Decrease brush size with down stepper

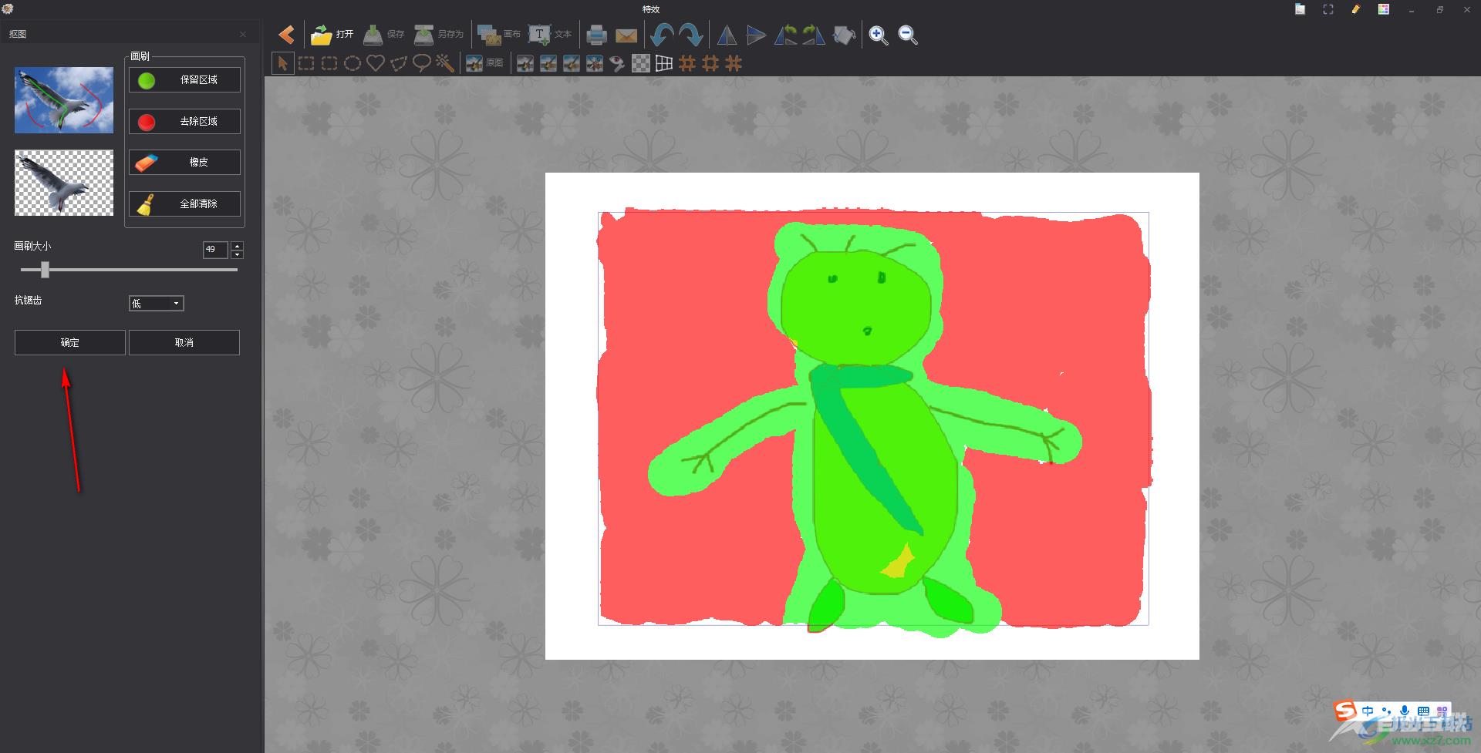pyautogui.click(x=238, y=254)
